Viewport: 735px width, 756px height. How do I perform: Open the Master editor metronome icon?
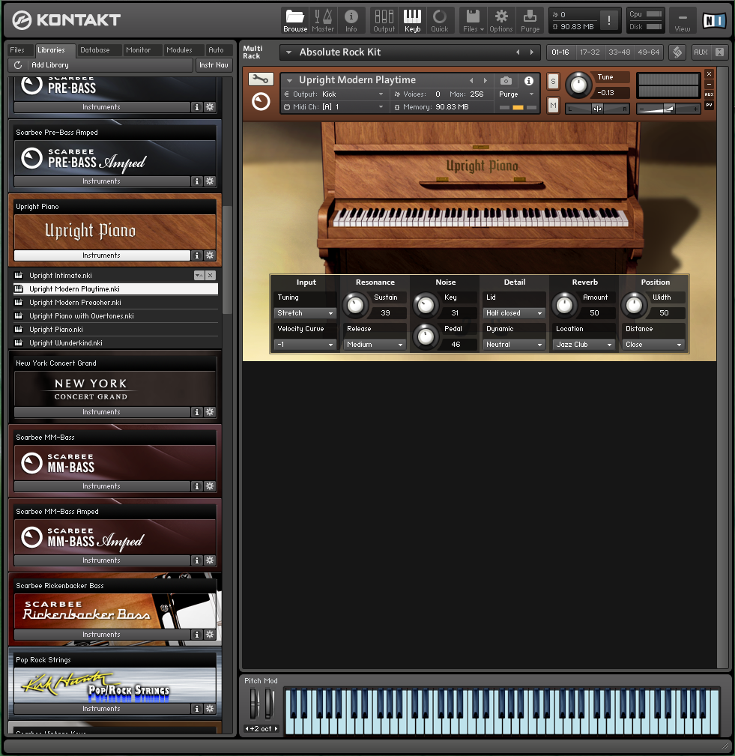[x=323, y=21]
